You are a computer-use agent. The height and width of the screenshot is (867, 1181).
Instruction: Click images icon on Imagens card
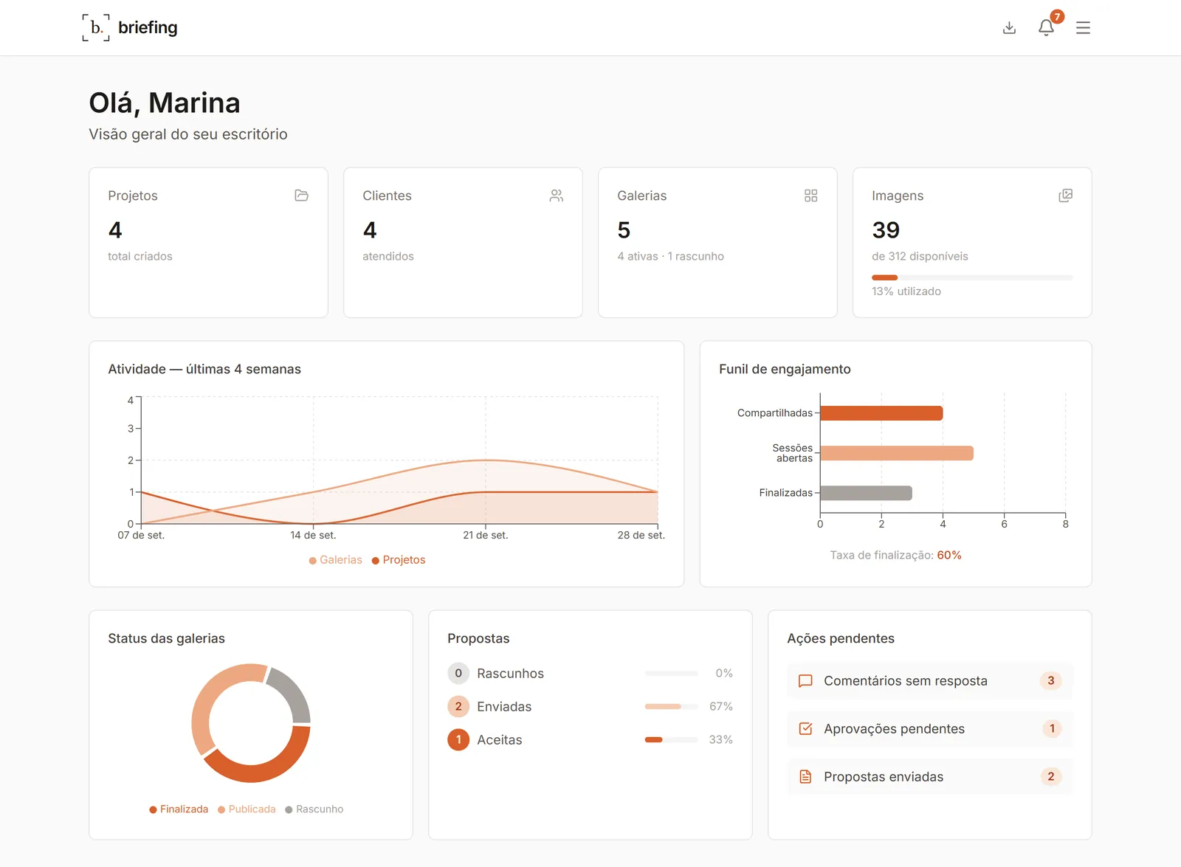tap(1065, 196)
